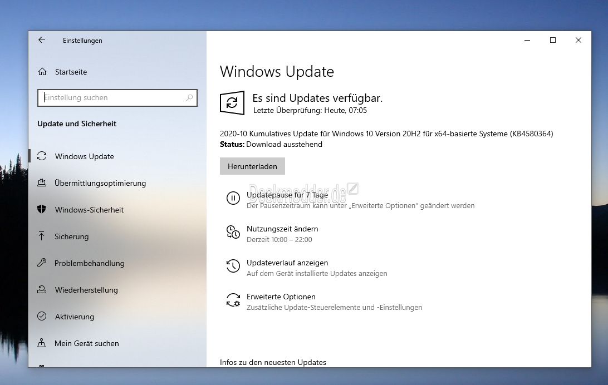Click the checkmark icon for Aktivierung
This screenshot has width=608, height=385.
pos(42,317)
